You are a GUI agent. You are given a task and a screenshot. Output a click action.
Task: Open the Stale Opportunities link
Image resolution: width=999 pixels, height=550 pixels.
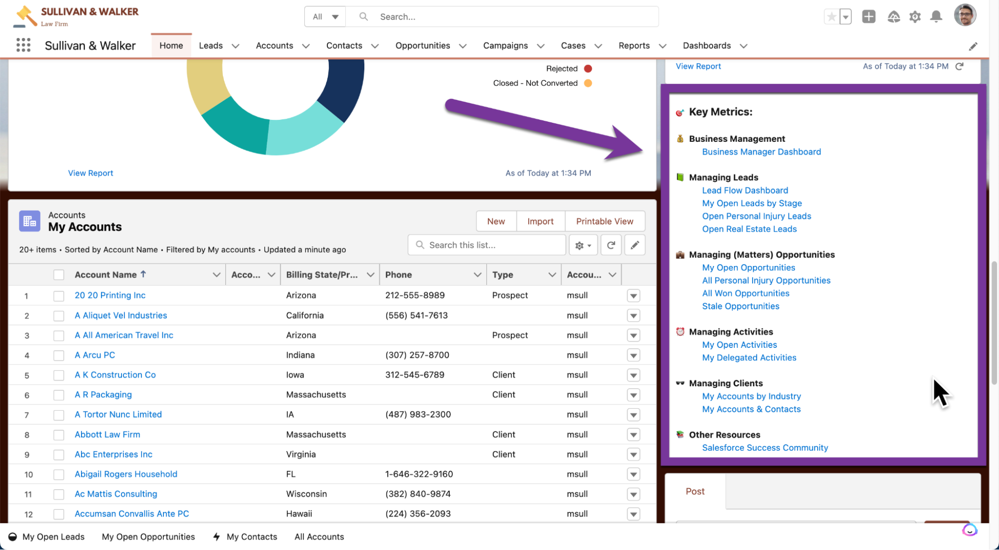pyautogui.click(x=740, y=306)
